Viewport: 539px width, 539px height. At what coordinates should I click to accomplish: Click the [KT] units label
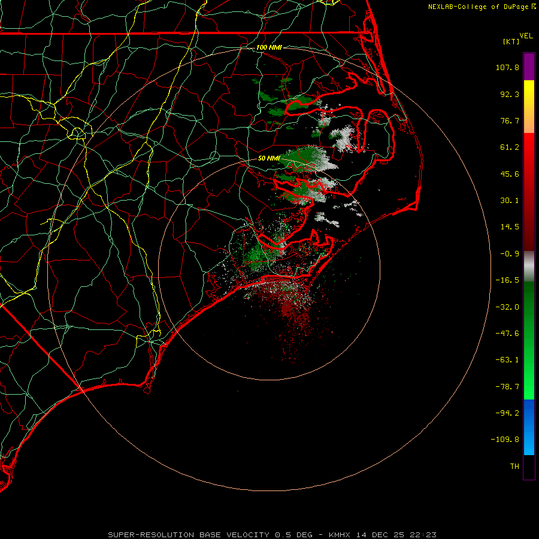click(511, 41)
